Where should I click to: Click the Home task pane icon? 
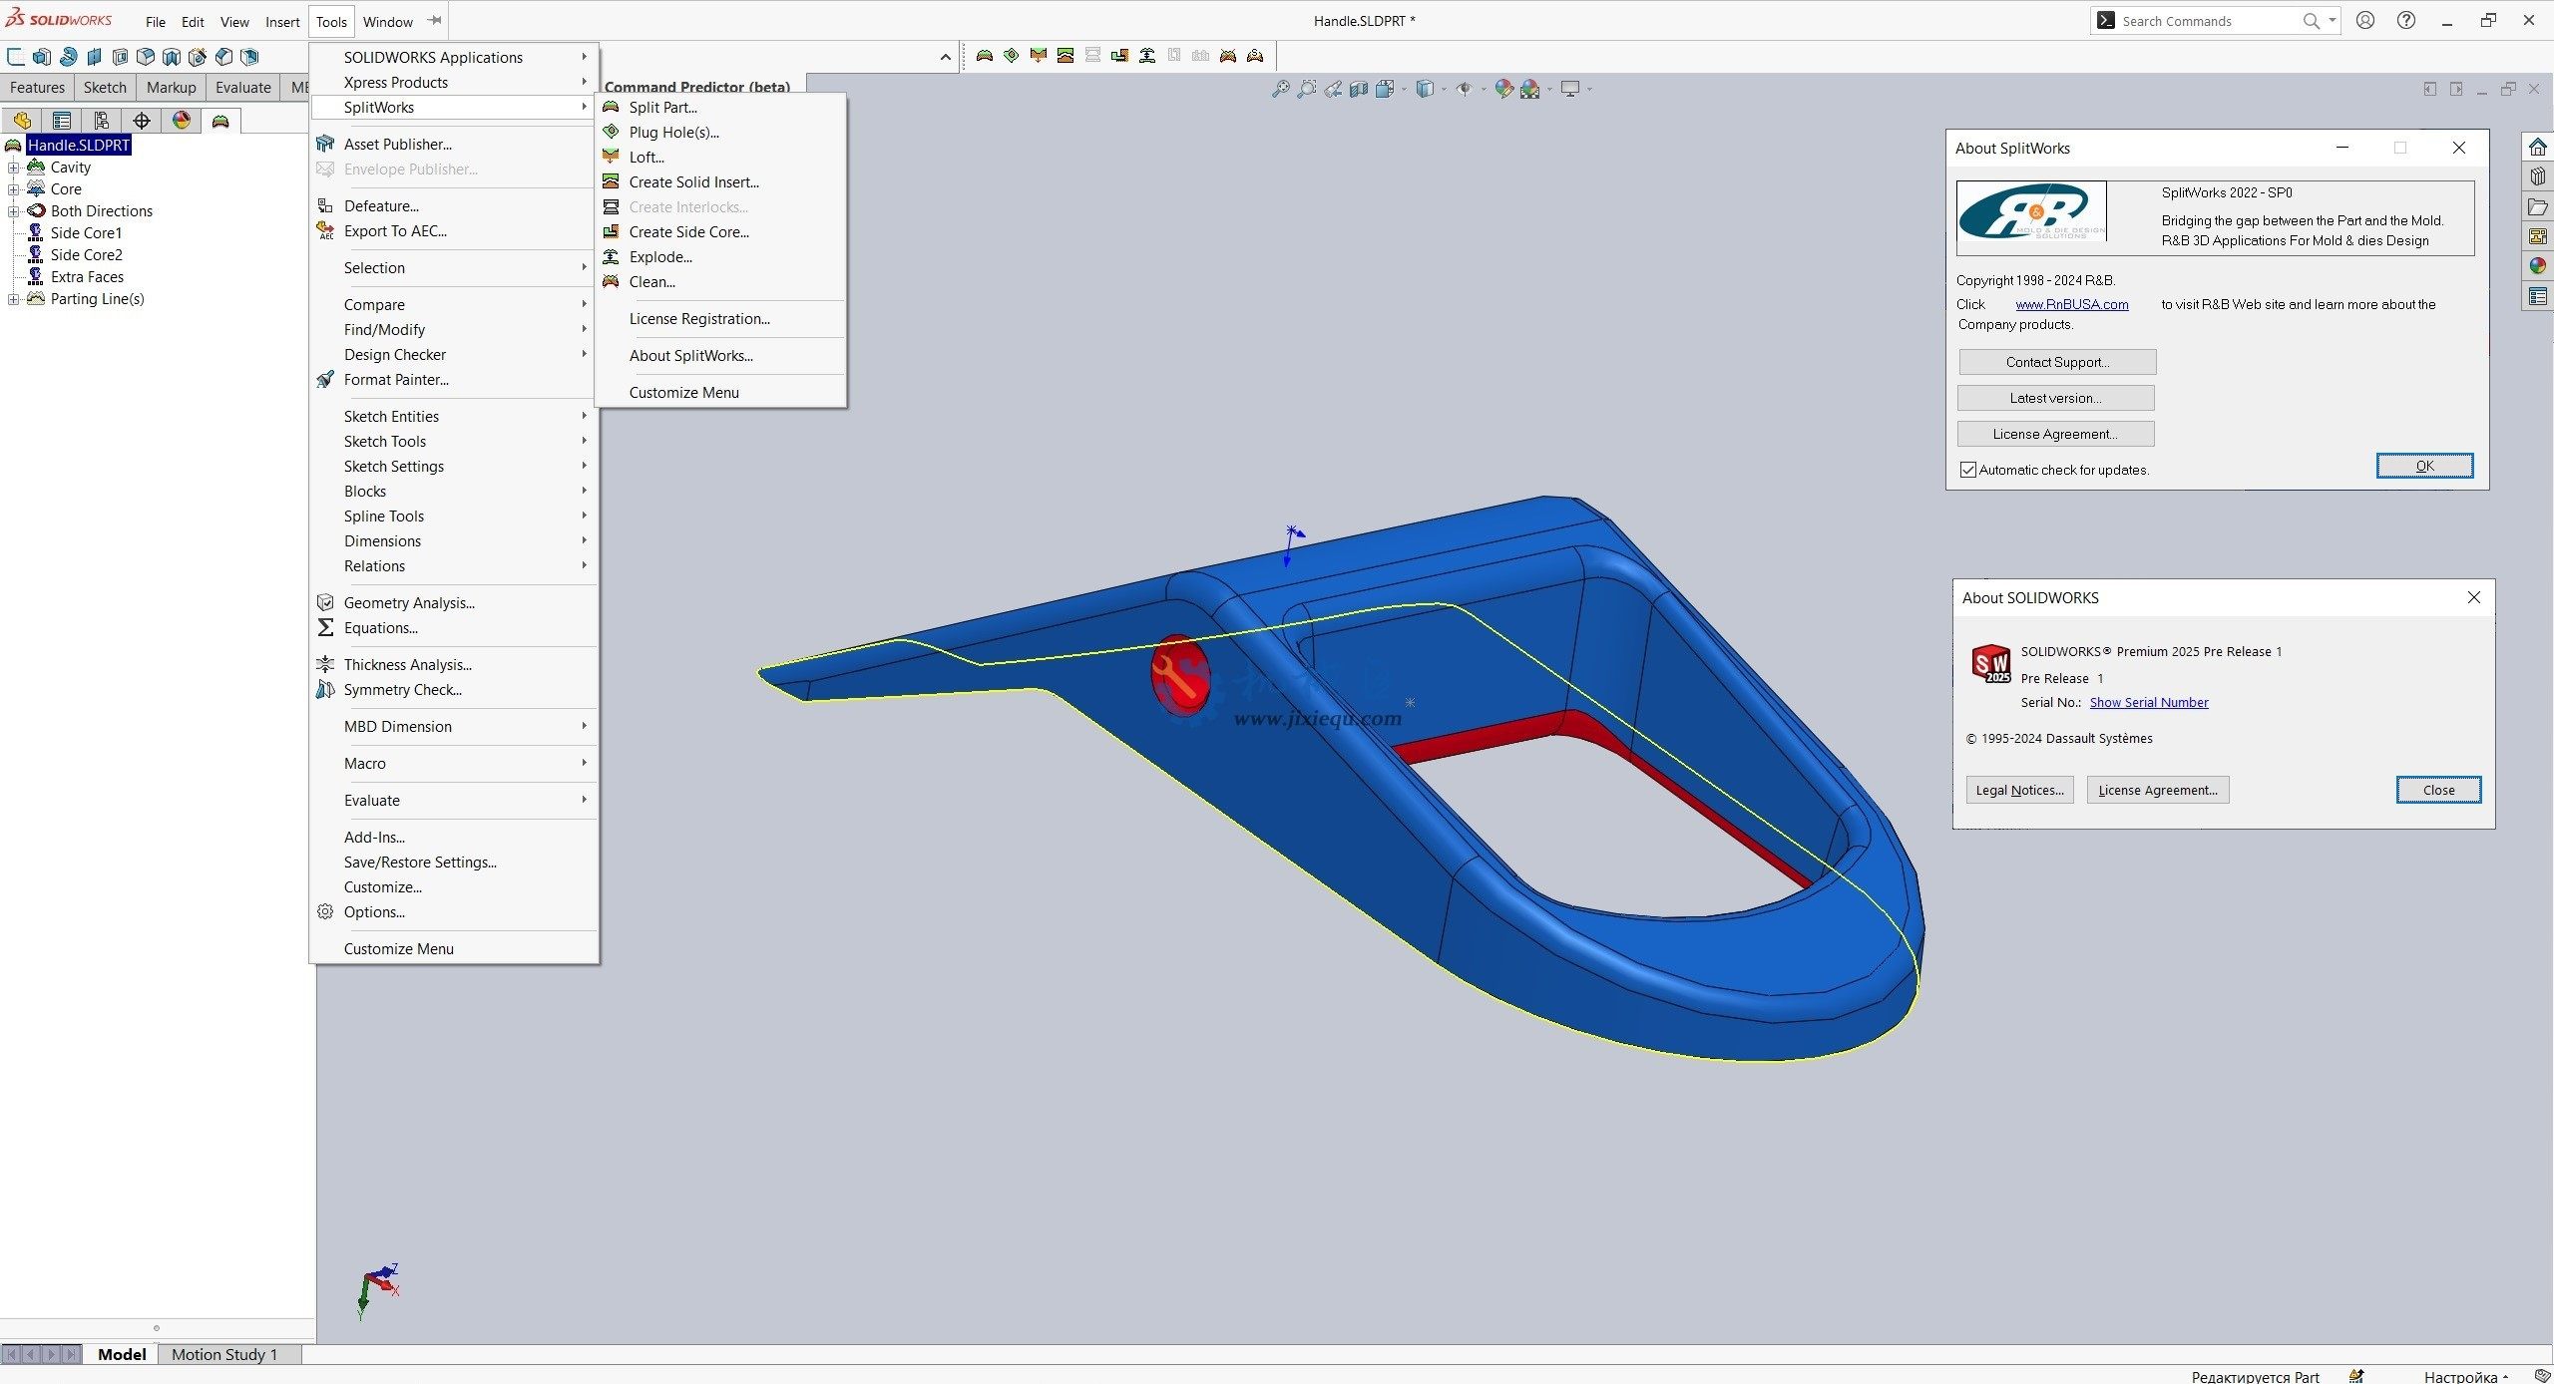tap(2537, 146)
